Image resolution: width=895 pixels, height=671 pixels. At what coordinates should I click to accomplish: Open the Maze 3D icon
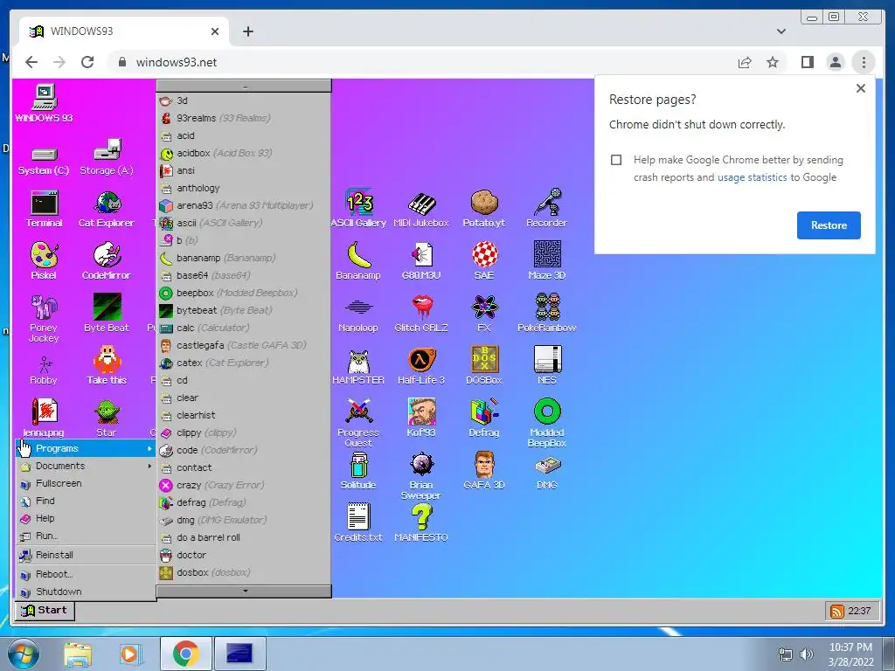pyautogui.click(x=547, y=260)
